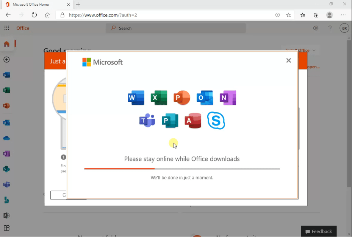Open the browser profile icon

pos(330,15)
